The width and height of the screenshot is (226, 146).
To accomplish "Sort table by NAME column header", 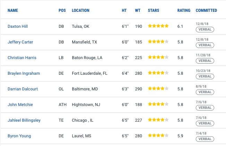I will point(13,10).
